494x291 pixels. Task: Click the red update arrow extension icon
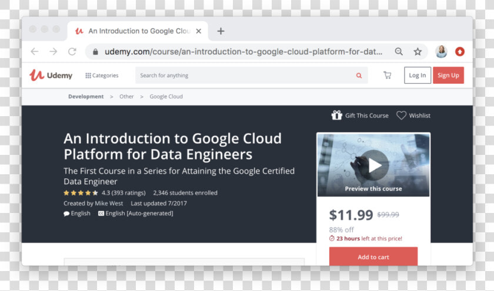[460, 52]
